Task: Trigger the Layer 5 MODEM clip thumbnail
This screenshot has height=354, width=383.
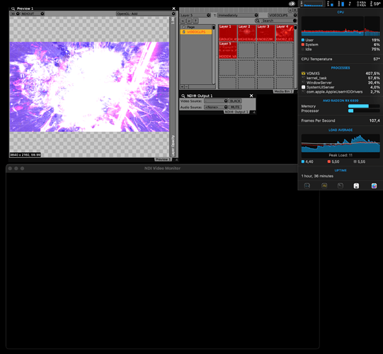Action: tap(228, 50)
